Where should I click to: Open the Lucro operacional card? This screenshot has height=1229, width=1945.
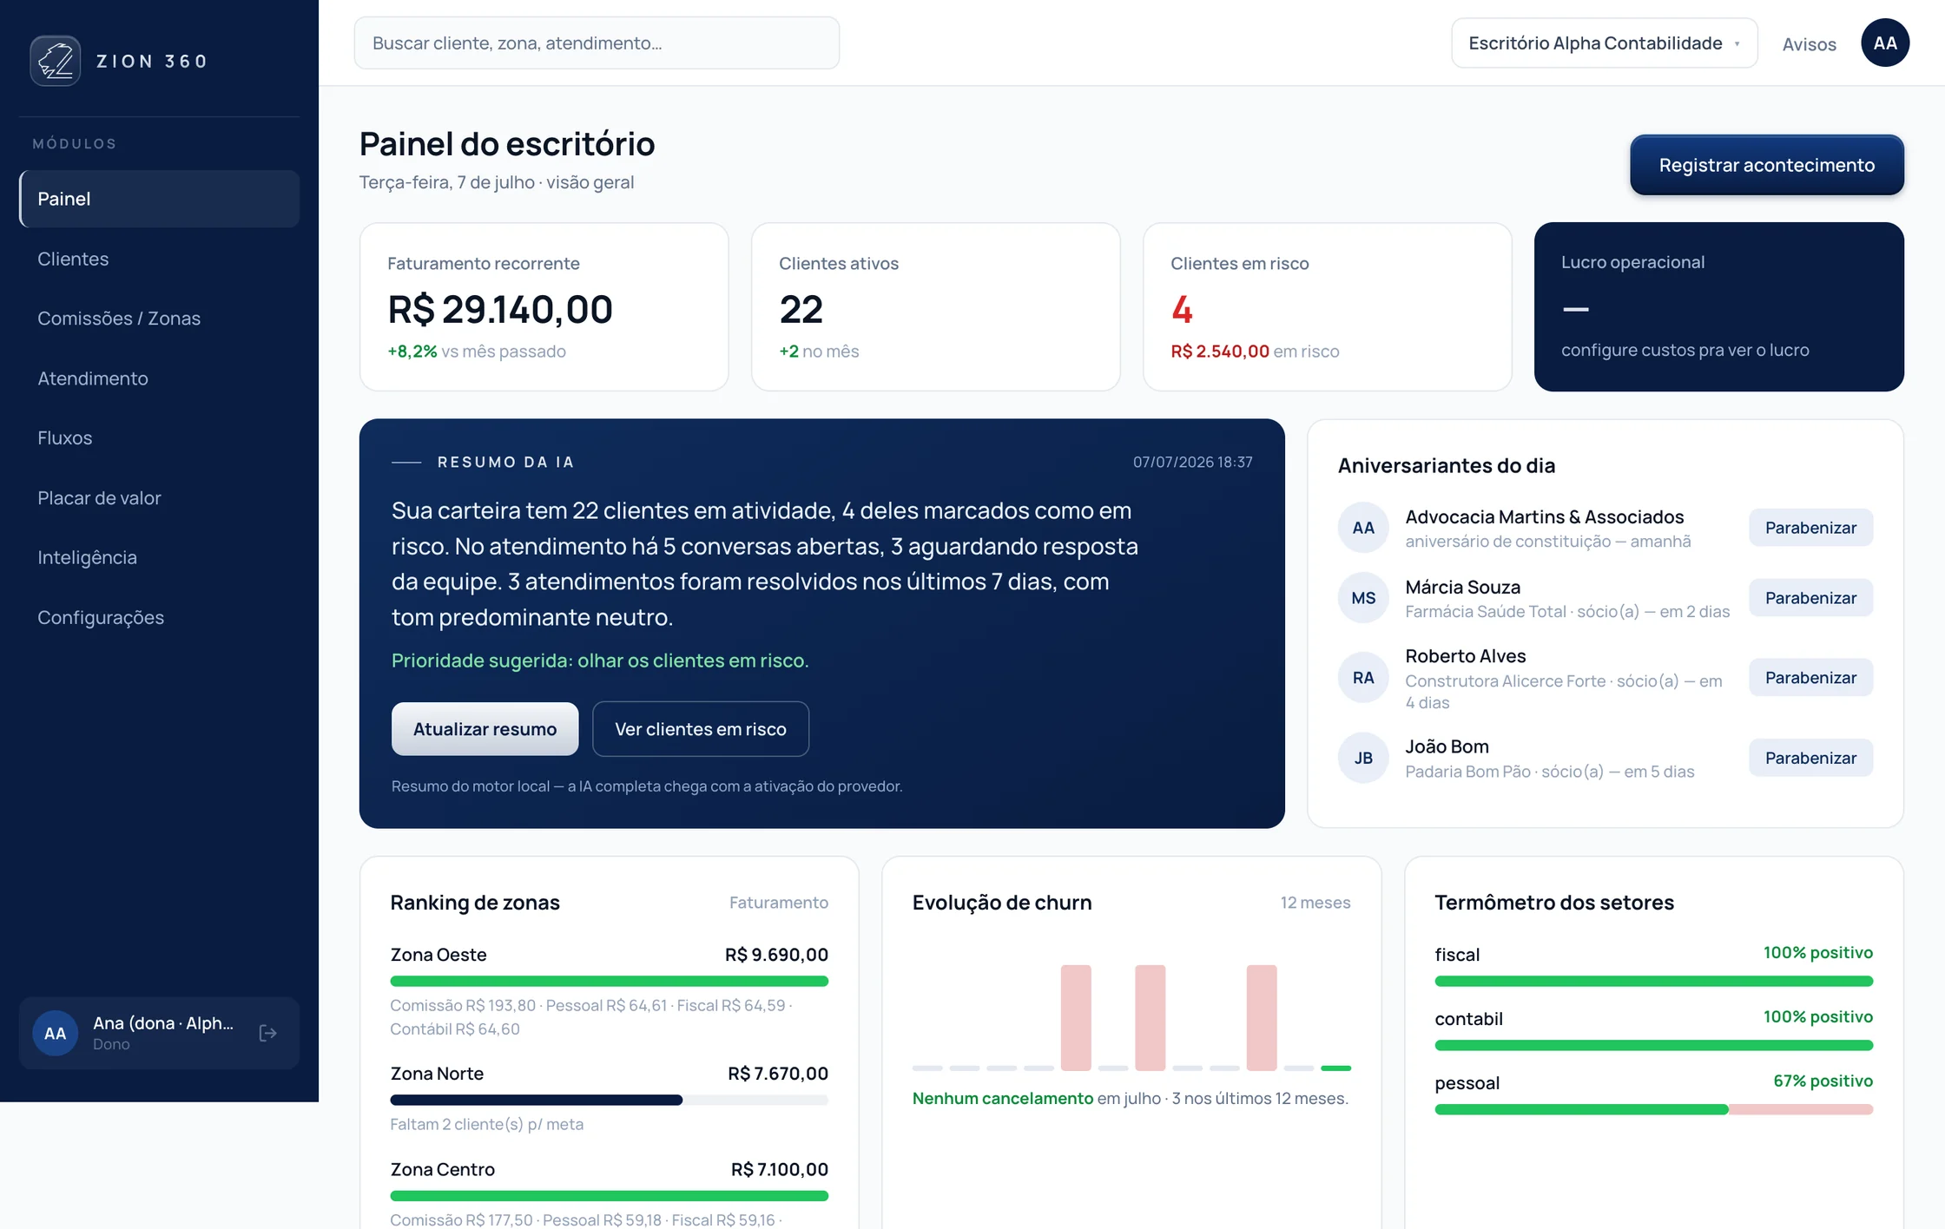tap(1718, 306)
